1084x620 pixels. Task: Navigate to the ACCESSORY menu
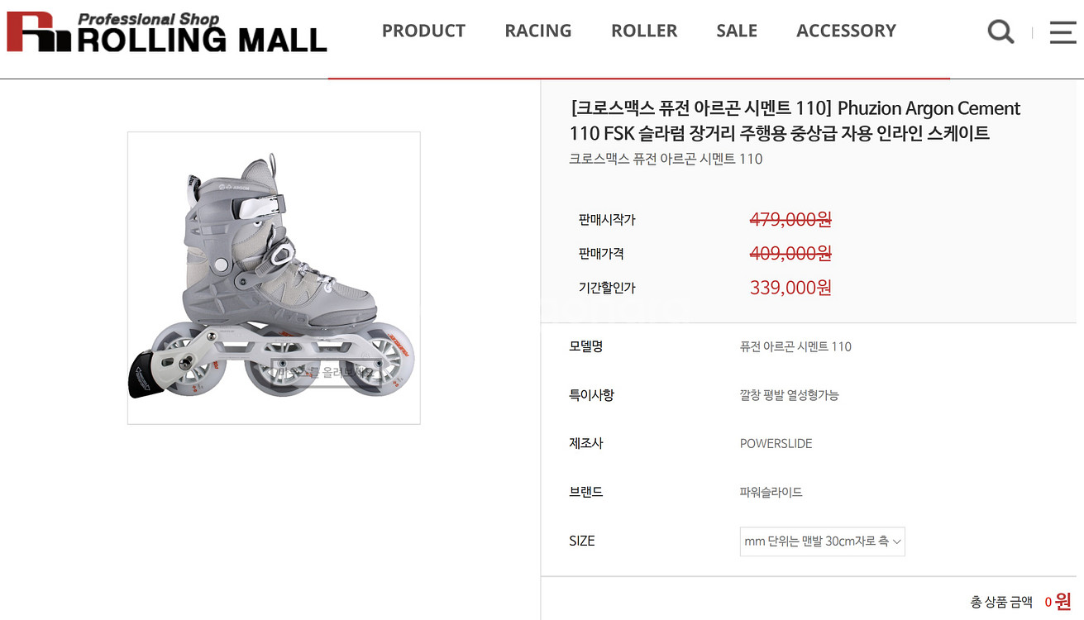point(846,31)
